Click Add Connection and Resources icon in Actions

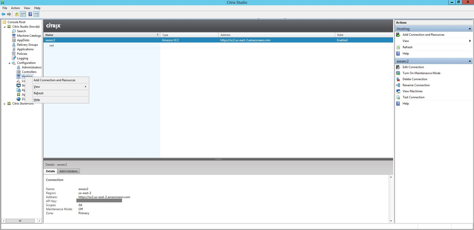tap(398, 35)
